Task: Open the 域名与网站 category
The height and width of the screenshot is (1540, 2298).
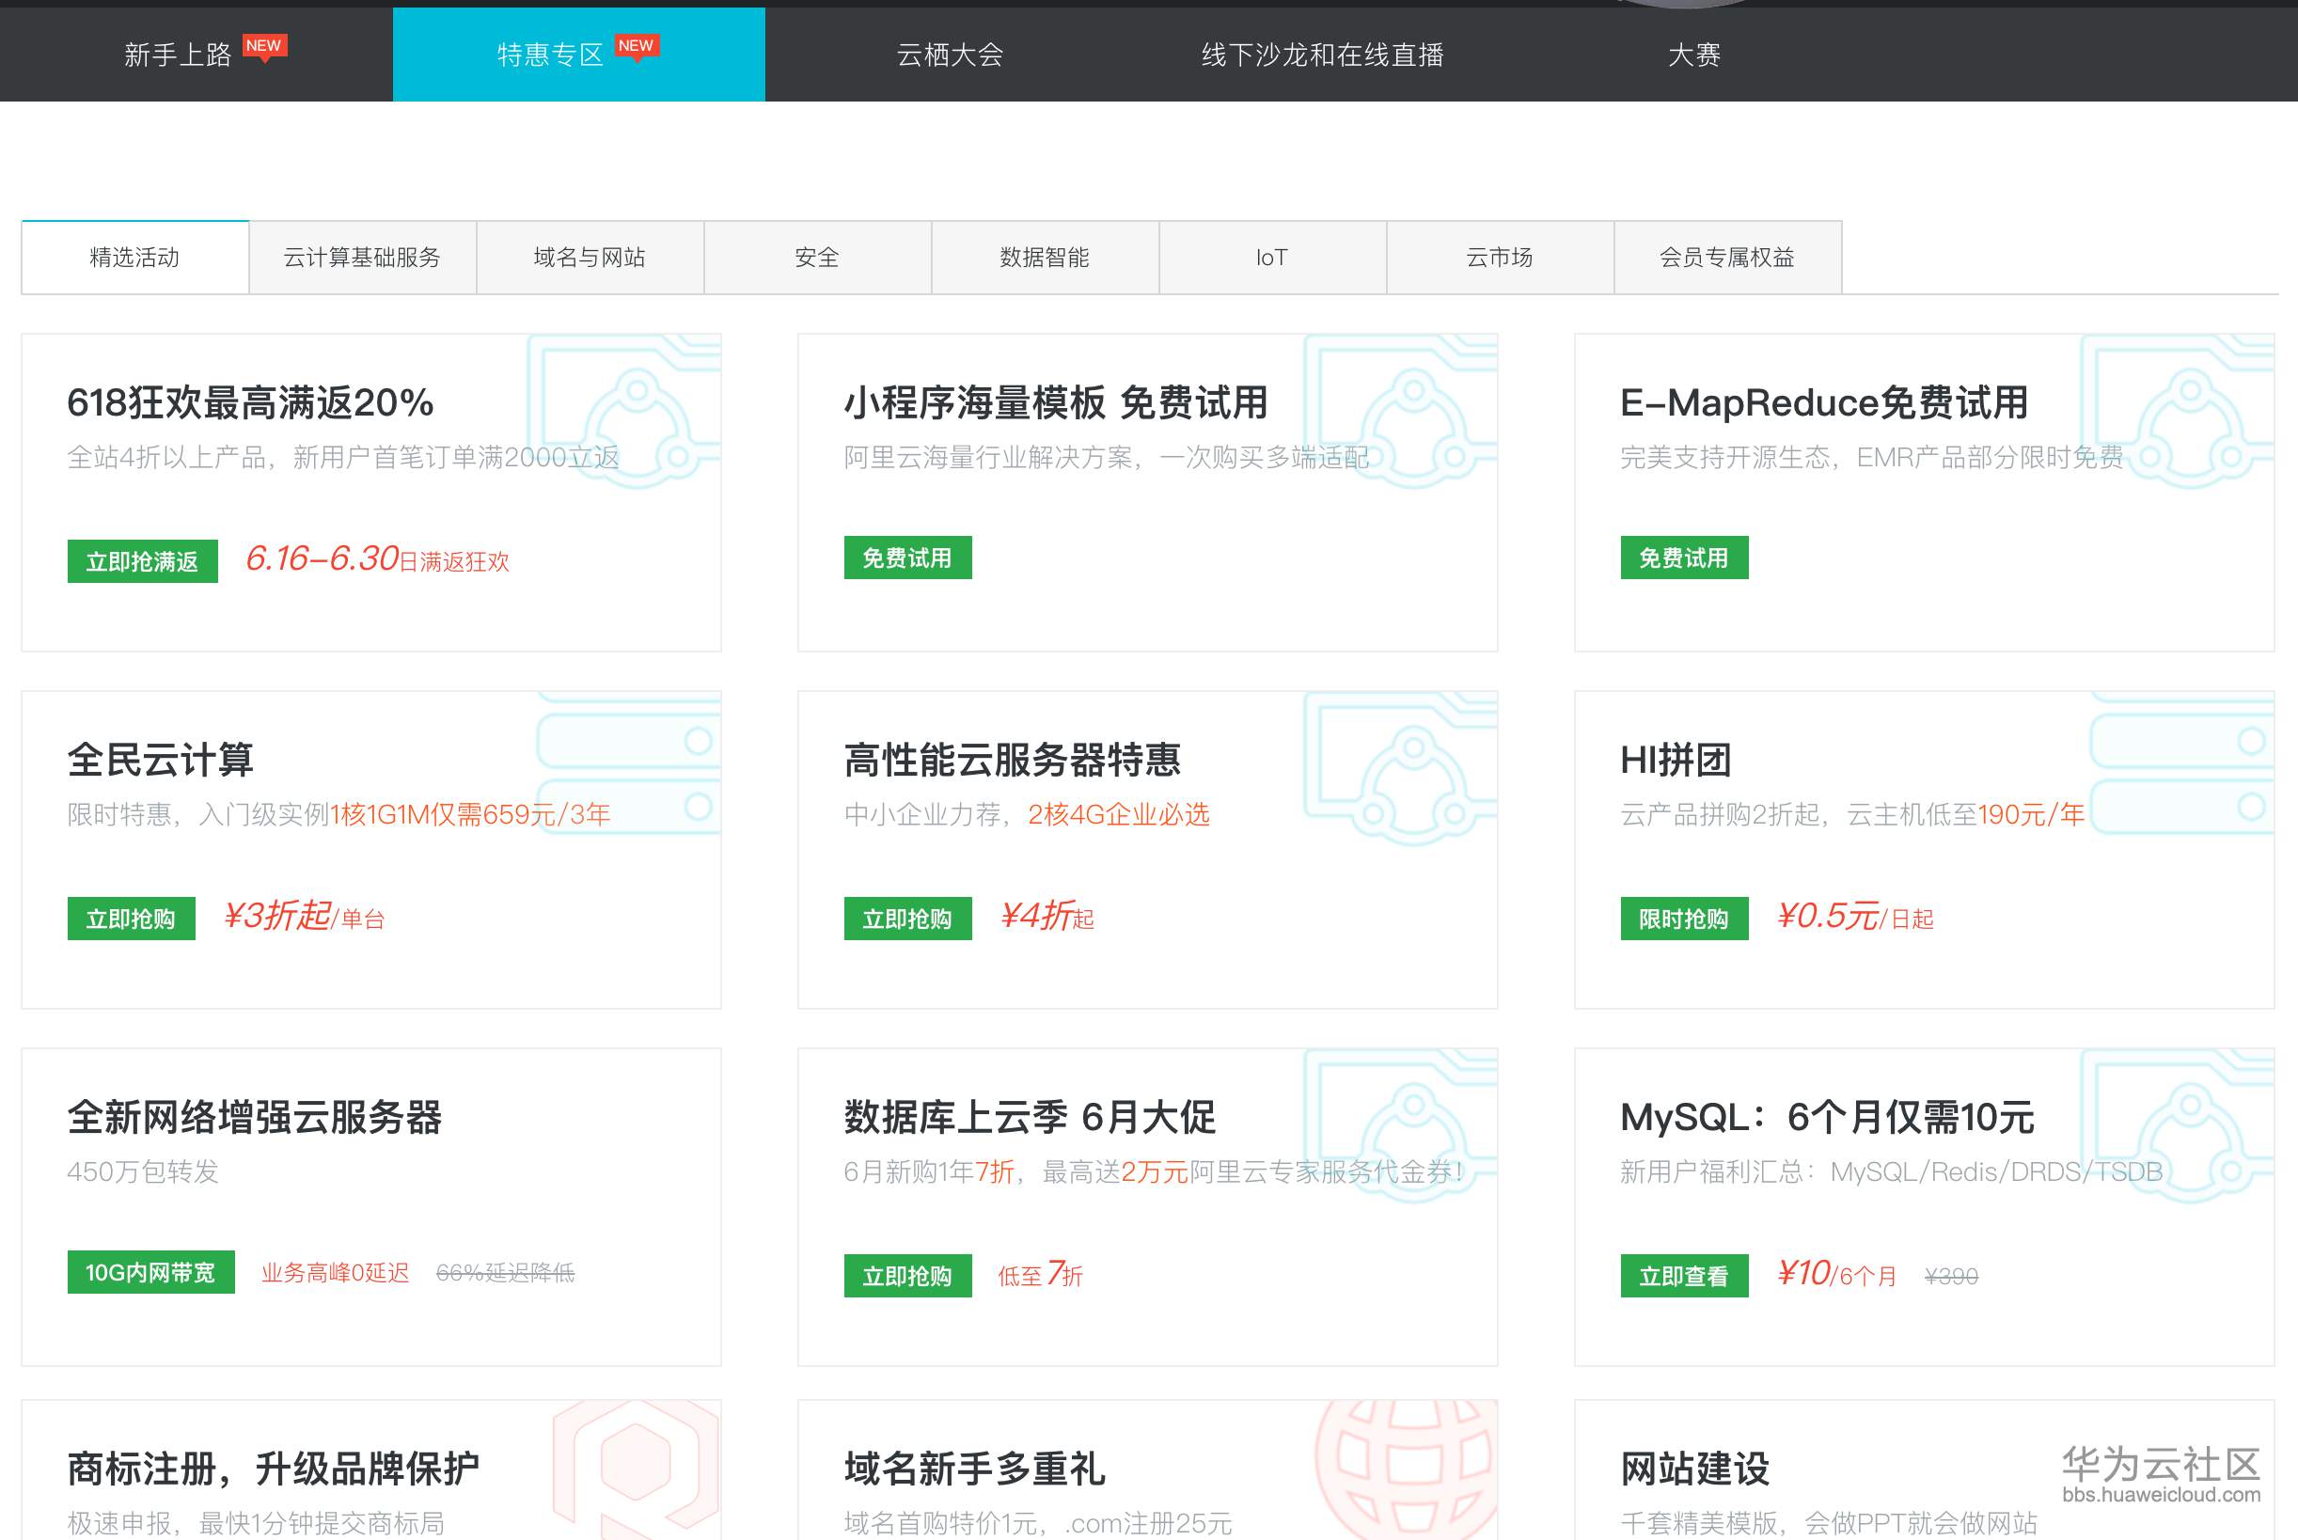Action: [589, 257]
